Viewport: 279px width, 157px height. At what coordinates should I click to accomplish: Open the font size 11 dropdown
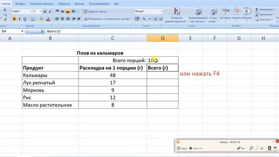tap(41, 11)
